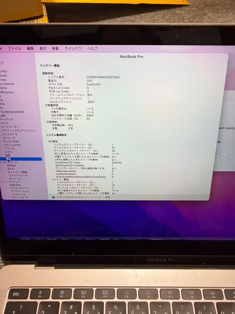Select アプリケーション in the sidebar
The width and height of the screenshot is (235, 314).
[x=20, y=191]
